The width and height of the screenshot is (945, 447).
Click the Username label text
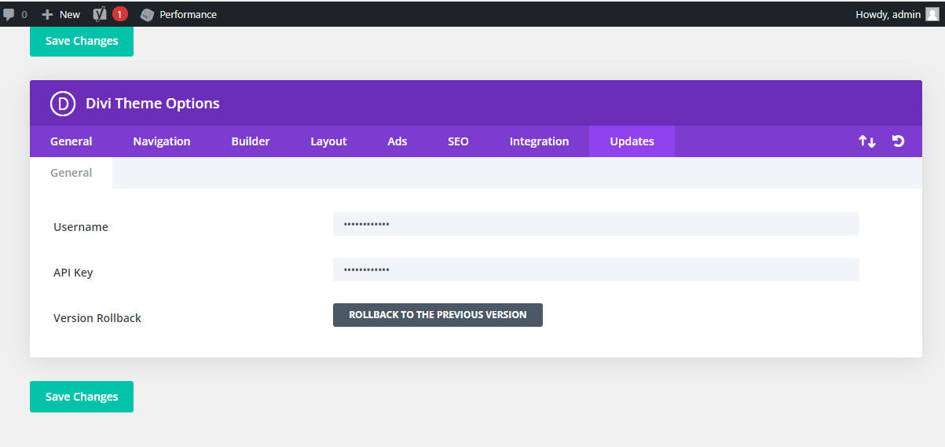tap(81, 227)
